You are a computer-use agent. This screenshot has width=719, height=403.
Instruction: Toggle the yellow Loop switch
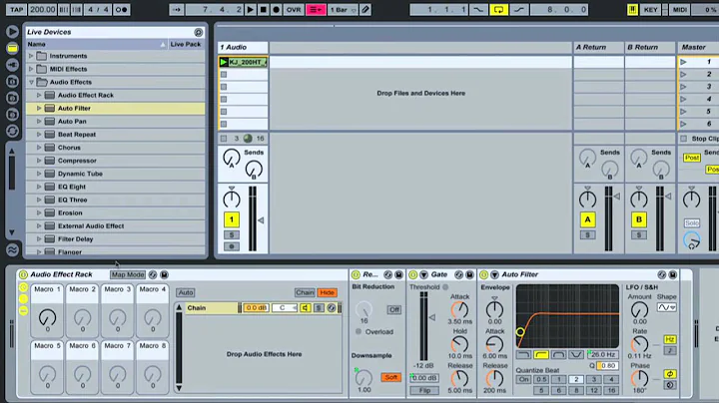(x=498, y=10)
